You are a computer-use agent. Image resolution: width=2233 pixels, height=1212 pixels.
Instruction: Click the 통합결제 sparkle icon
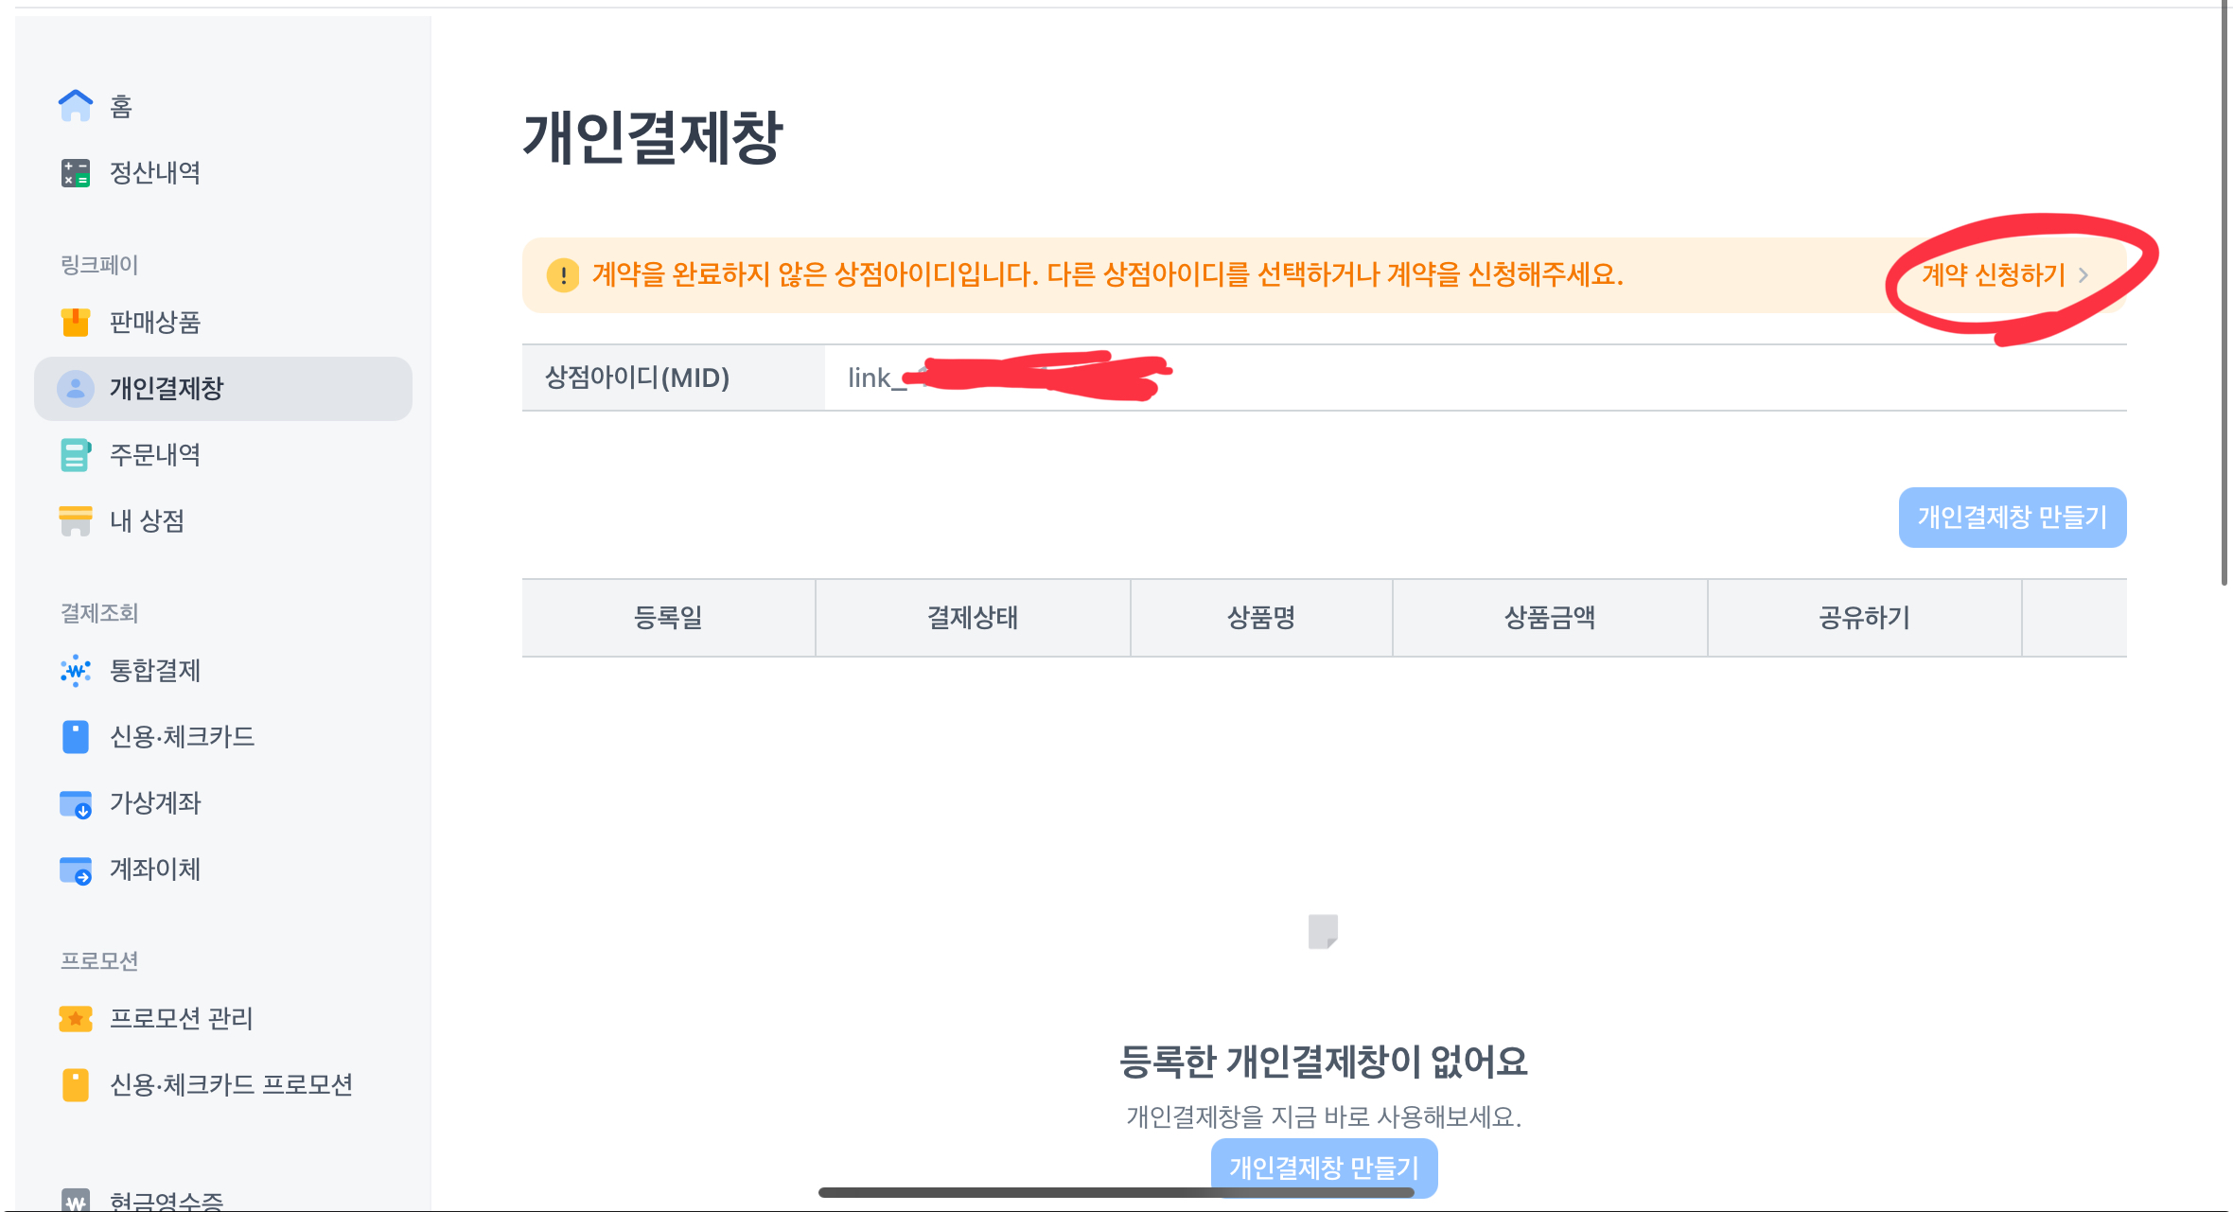tap(76, 671)
